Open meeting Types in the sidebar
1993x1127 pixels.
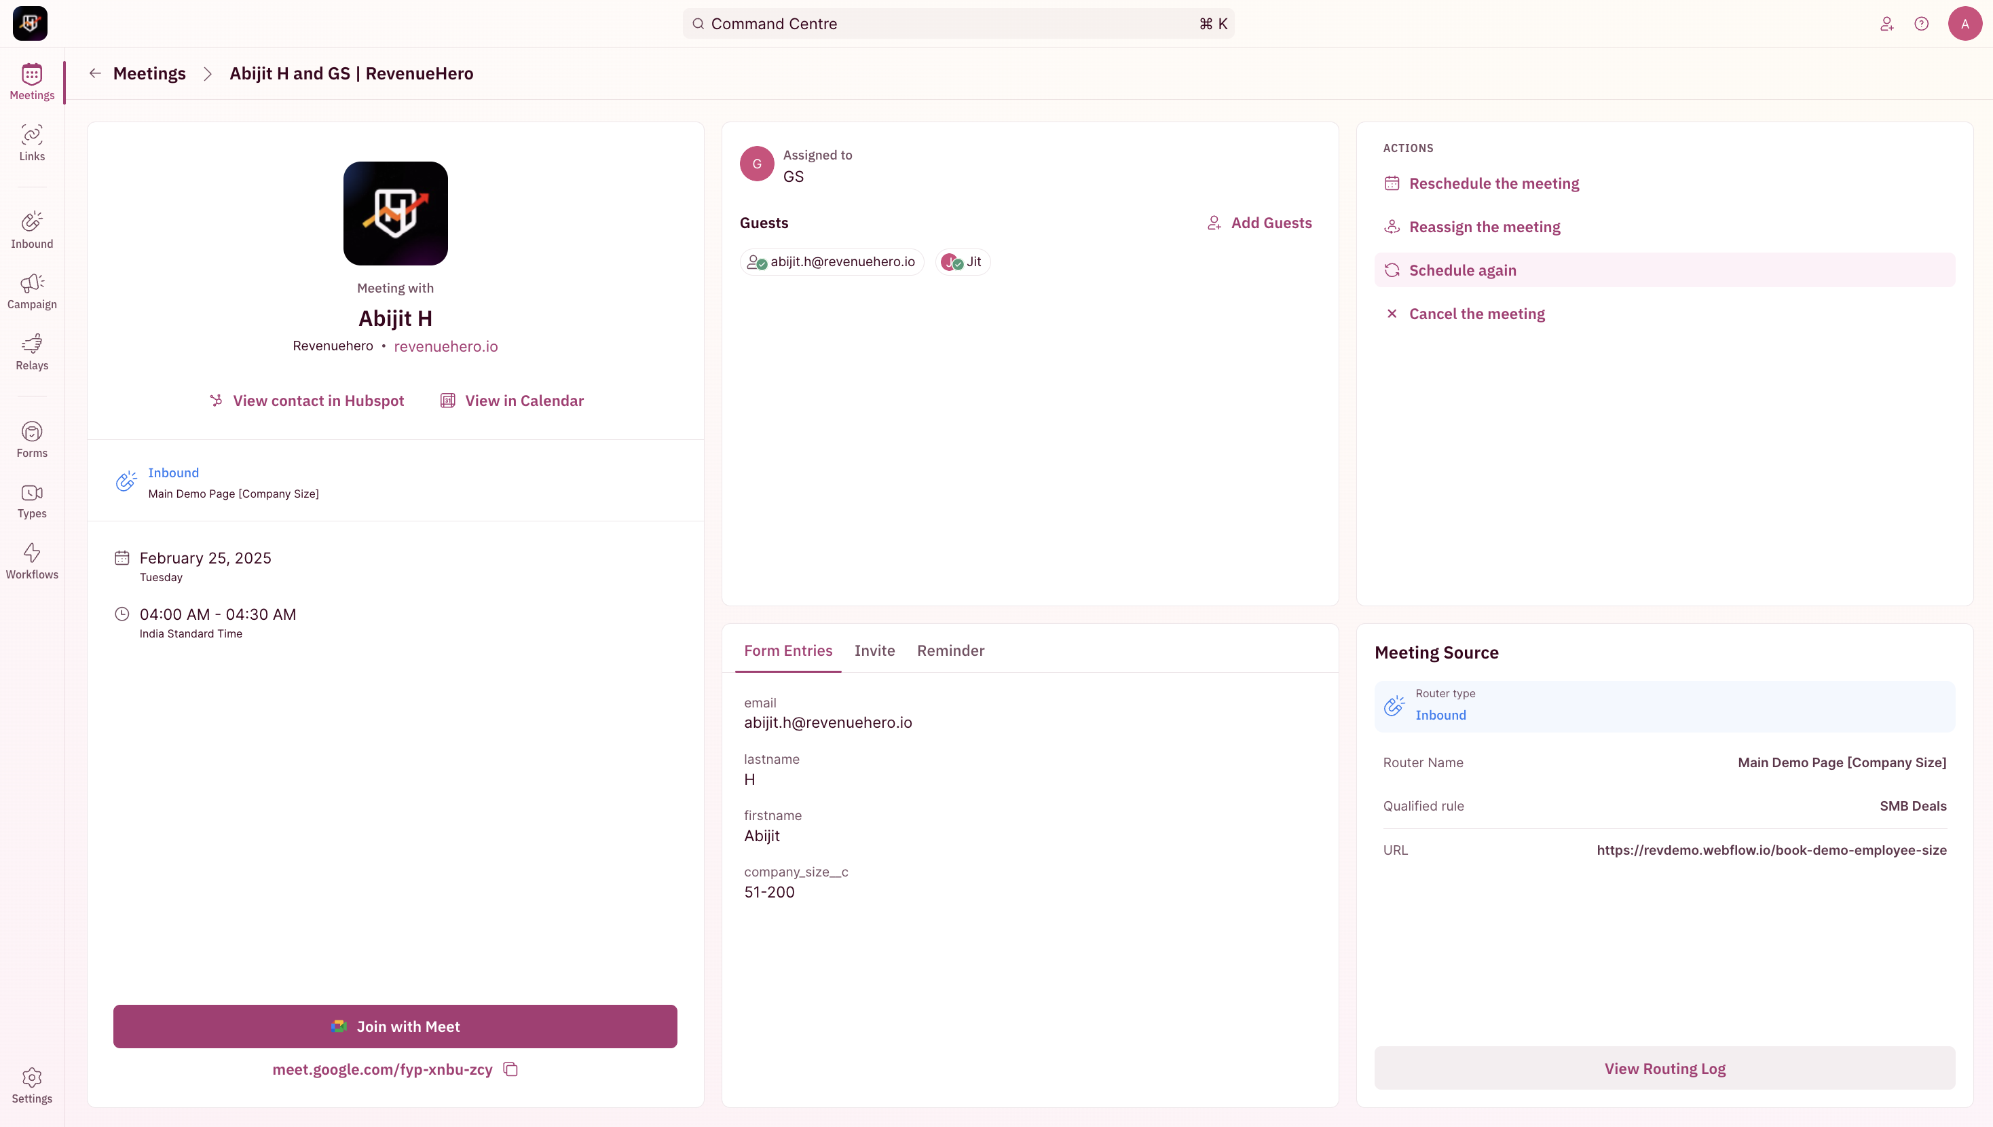click(x=32, y=501)
